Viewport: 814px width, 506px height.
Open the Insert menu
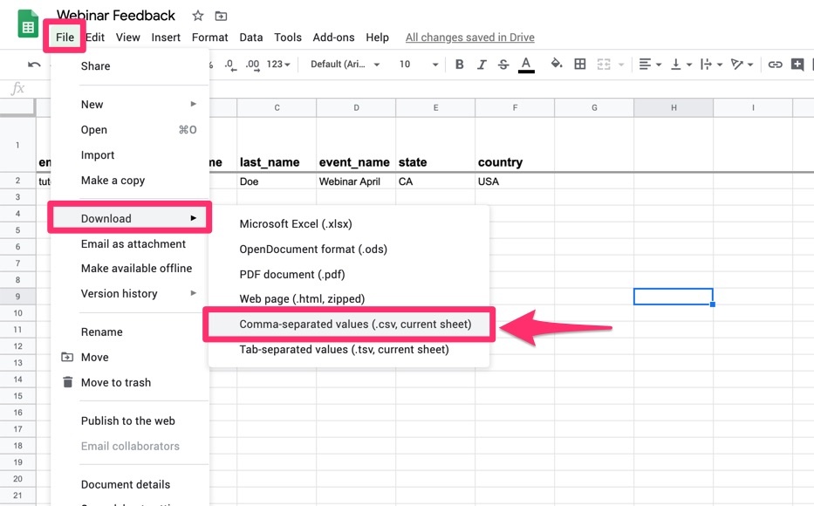pos(166,38)
